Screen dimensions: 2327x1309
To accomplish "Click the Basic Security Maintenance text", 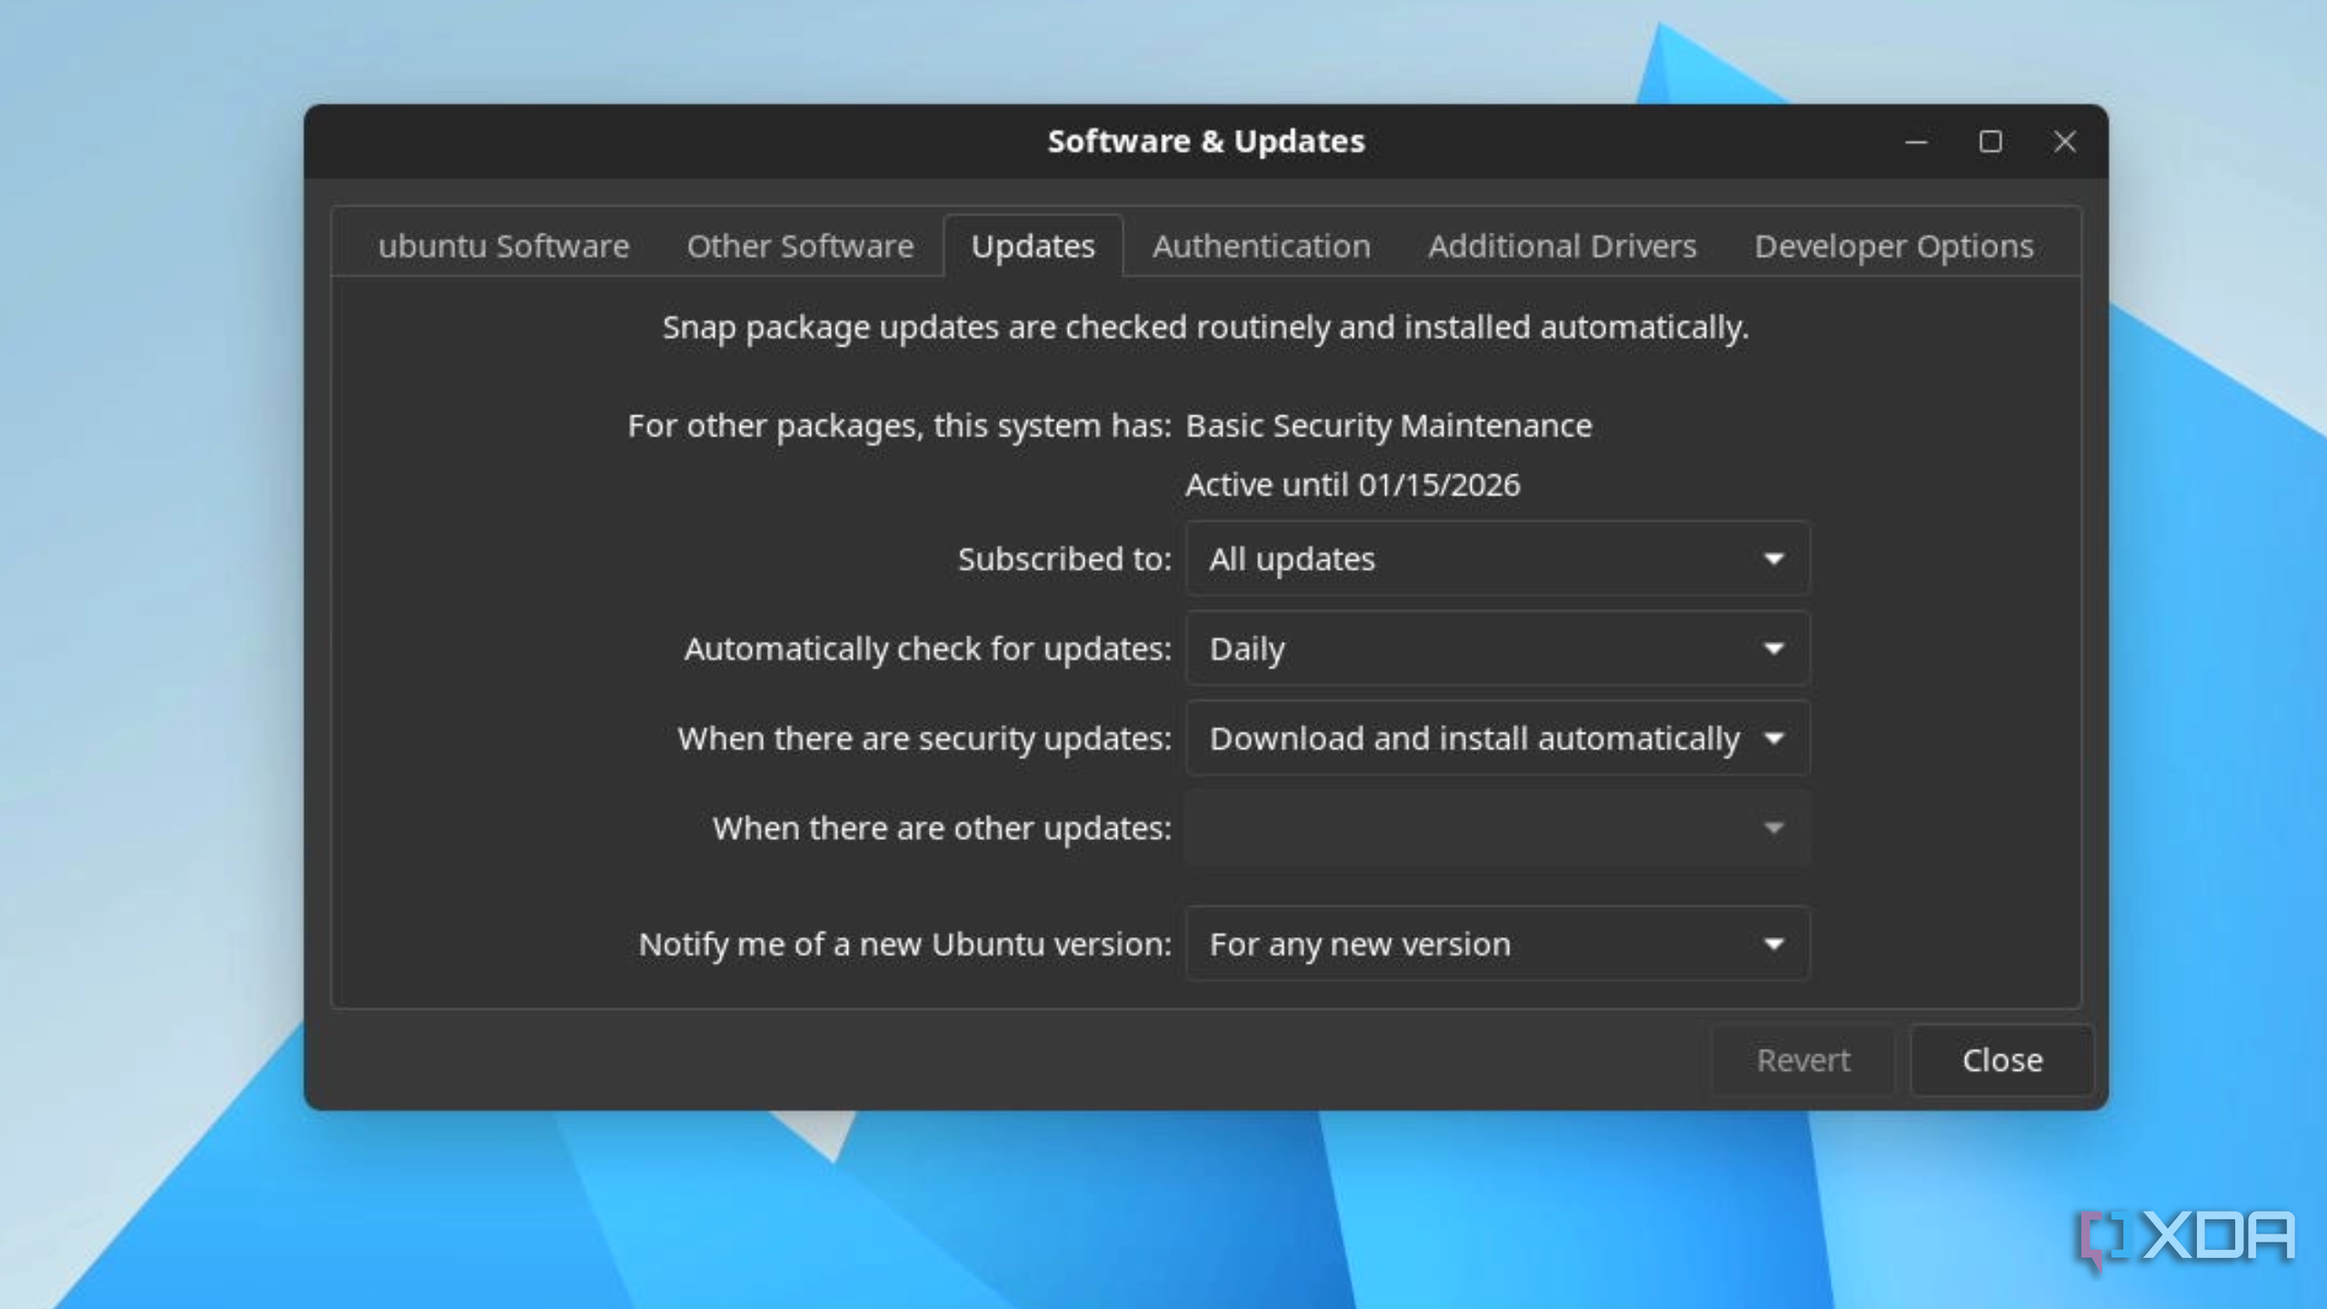I will (x=1389, y=425).
